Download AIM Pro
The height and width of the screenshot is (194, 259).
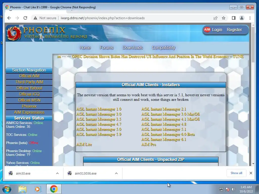pos(149,144)
